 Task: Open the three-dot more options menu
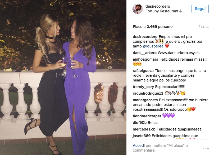tap(206, 148)
